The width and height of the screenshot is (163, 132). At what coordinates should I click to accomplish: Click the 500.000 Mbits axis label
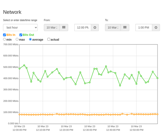pyautogui.click(x=11, y=67)
